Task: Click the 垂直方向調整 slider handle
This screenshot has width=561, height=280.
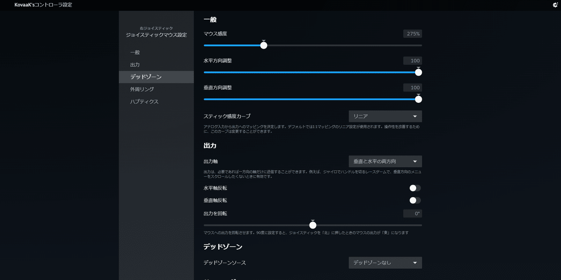Action: click(418, 99)
